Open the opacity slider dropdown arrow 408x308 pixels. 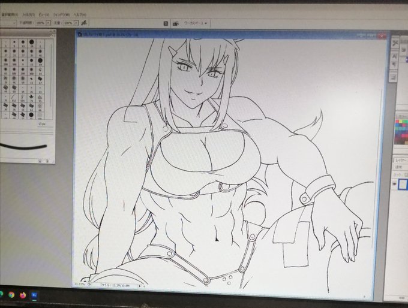click(48, 23)
